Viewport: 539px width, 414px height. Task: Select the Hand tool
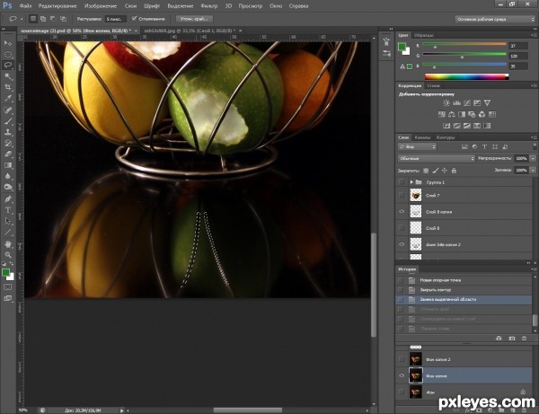7,244
